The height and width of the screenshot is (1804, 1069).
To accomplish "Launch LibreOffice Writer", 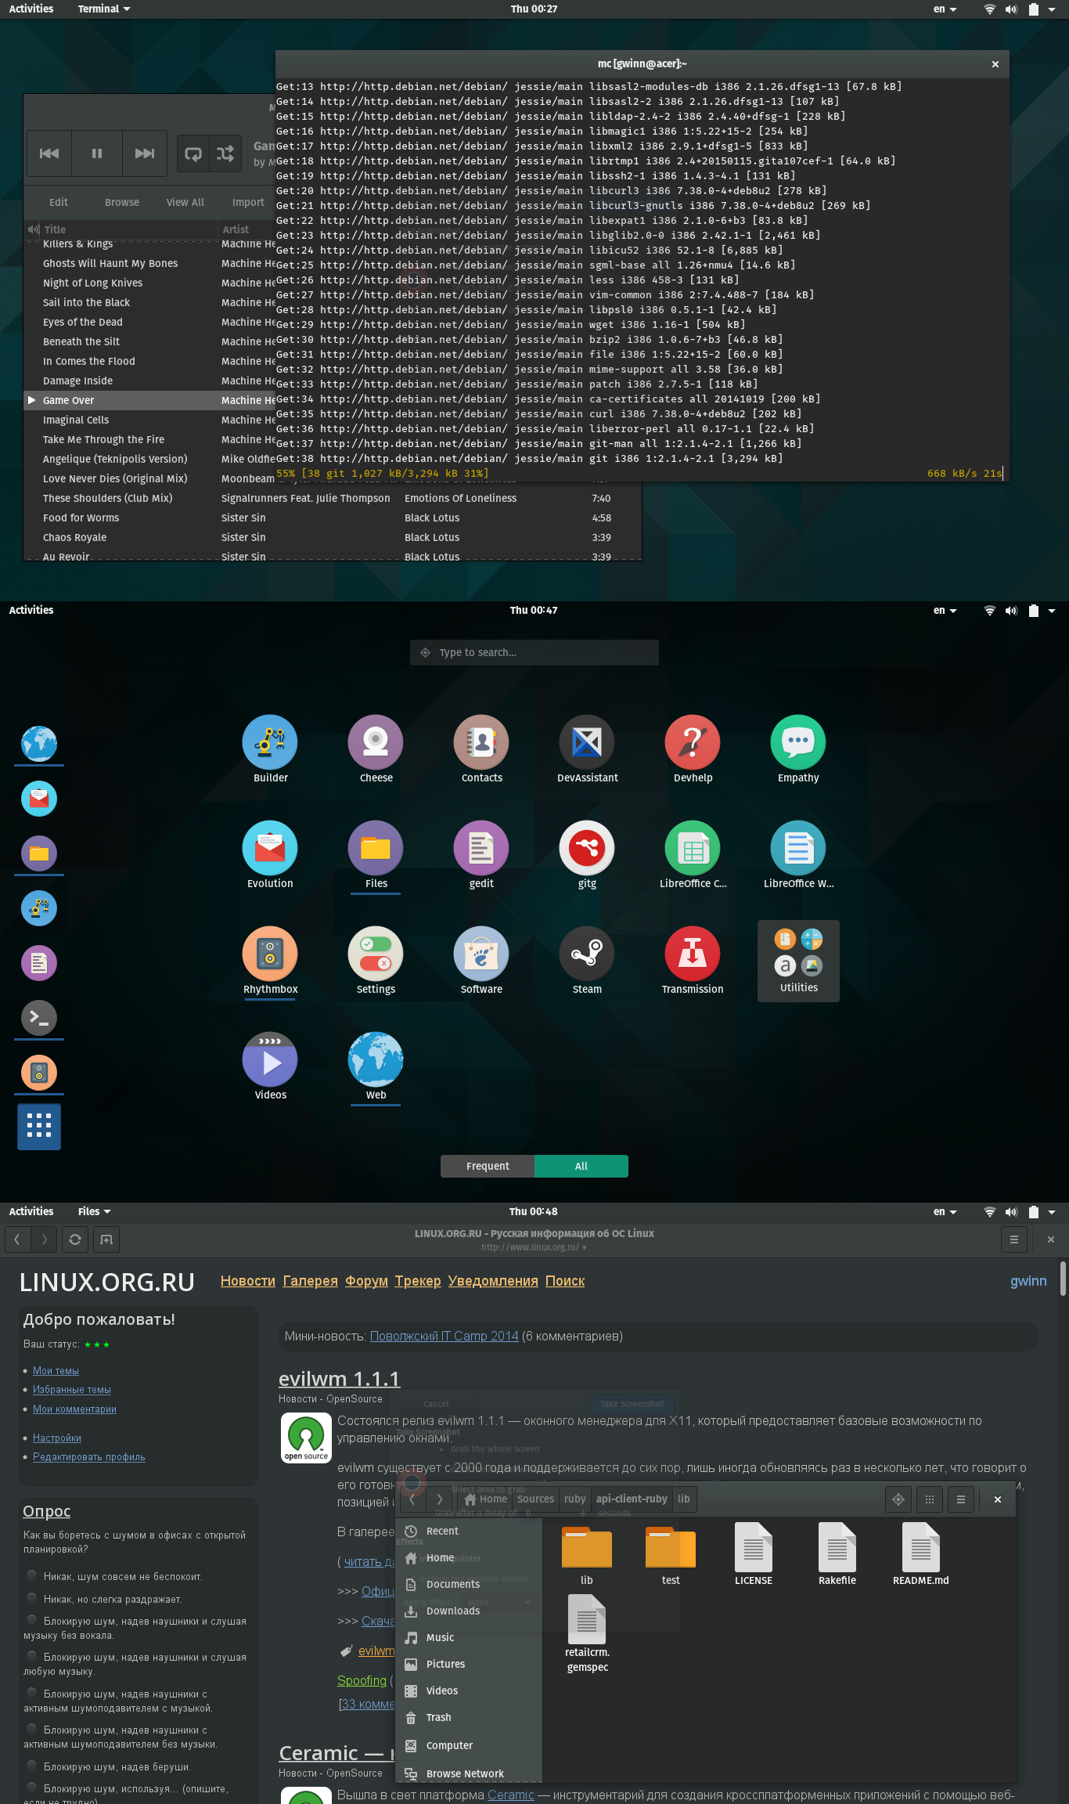I will [x=798, y=855].
